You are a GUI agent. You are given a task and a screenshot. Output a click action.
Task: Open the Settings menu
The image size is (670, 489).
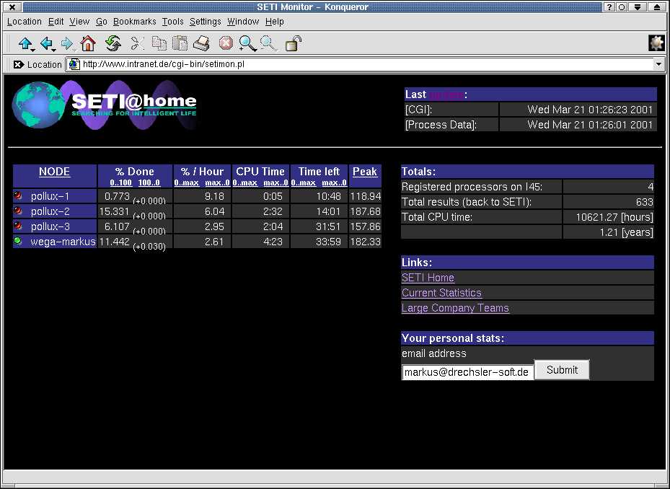(206, 22)
